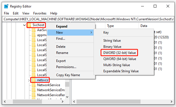The image size is (176, 107).
Task: Create a new Multi-String Value
Action: point(124,65)
